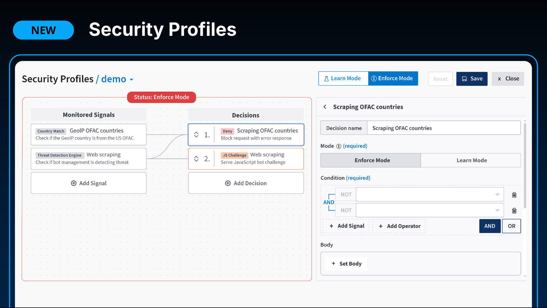The image size is (547, 308).
Task: Switch profile to Learn Mode in header
Action: coord(343,78)
